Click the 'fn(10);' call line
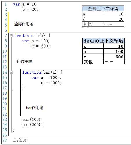The width and height of the screenshot is (131, 145). pyautogui.click(x=21, y=140)
